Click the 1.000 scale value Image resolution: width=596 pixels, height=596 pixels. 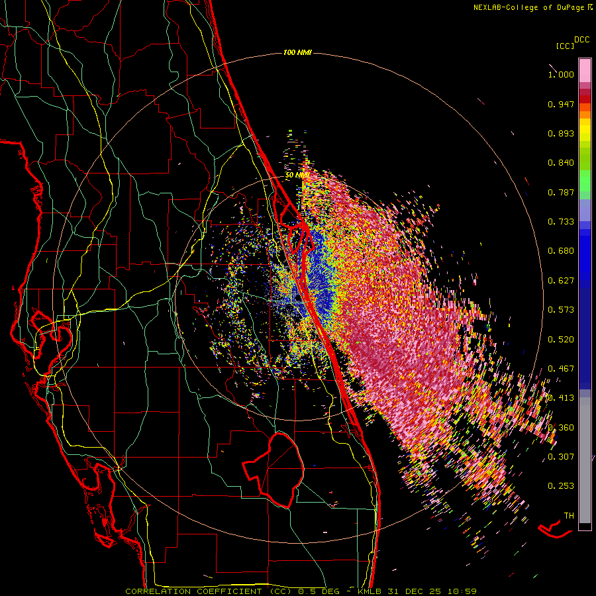561,74
